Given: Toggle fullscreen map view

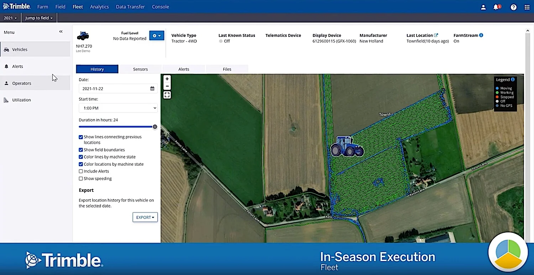Looking at the screenshot, I should pos(167,95).
